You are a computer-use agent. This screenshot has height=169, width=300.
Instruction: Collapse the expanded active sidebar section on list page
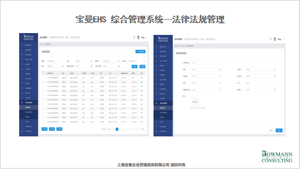pos(36,102)
